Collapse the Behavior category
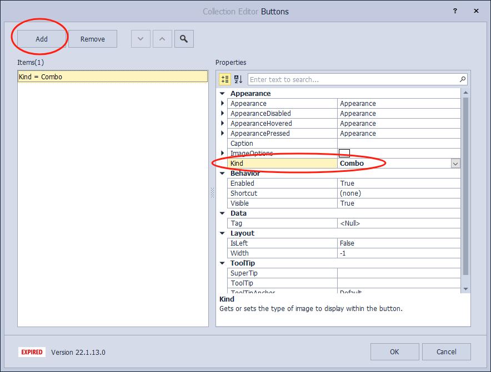Viewport: 491px width, 372px height. coord(223,174)
